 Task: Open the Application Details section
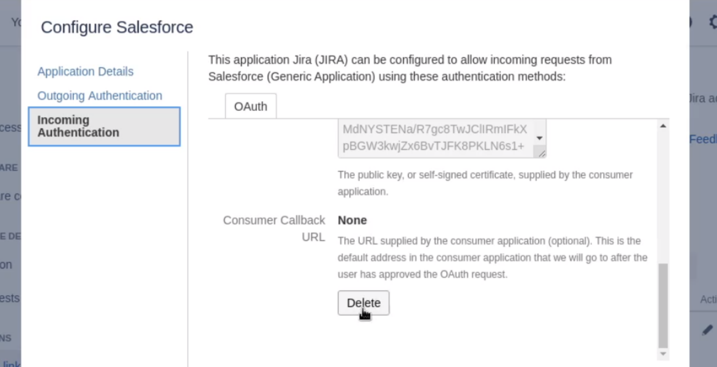point(85,71)
